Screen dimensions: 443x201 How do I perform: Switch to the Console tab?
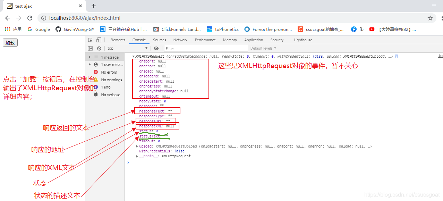[139, 40]
